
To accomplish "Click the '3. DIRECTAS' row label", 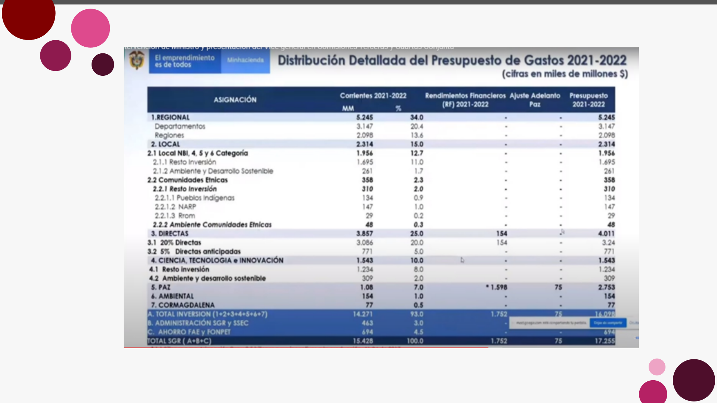I will 170,234.
